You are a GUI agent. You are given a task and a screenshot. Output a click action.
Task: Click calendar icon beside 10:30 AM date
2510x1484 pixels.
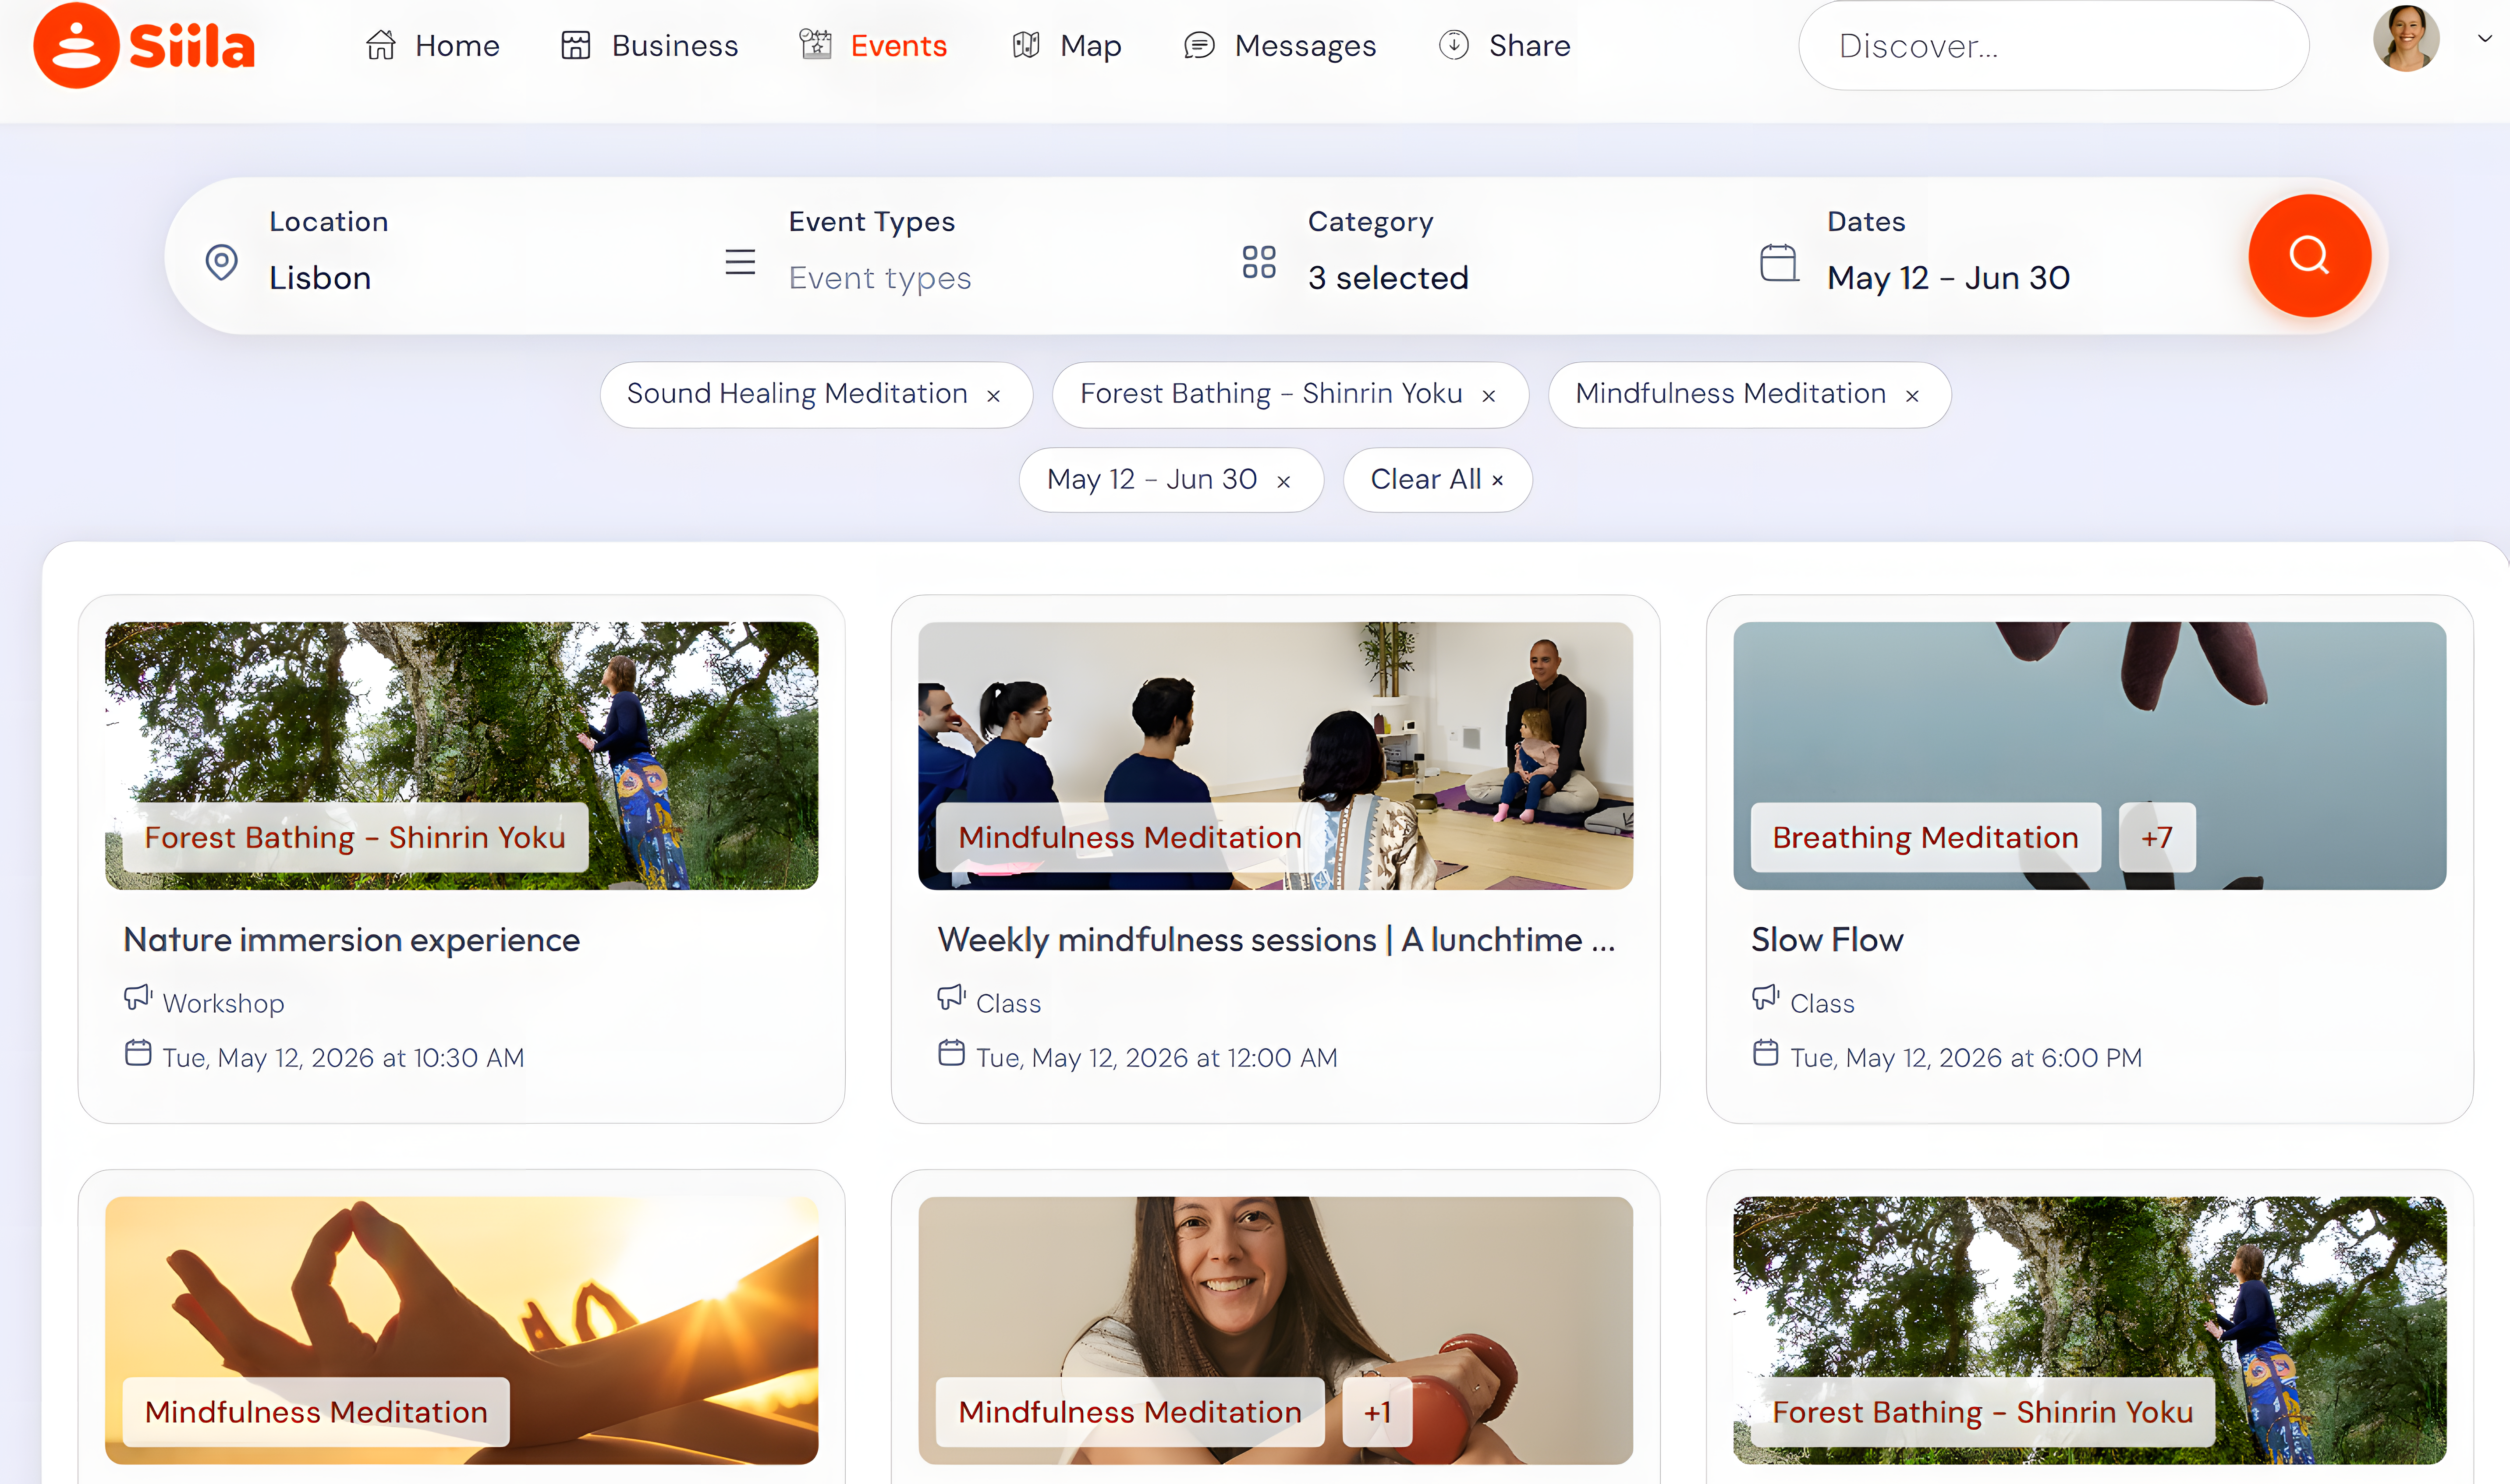point(138,1053)
